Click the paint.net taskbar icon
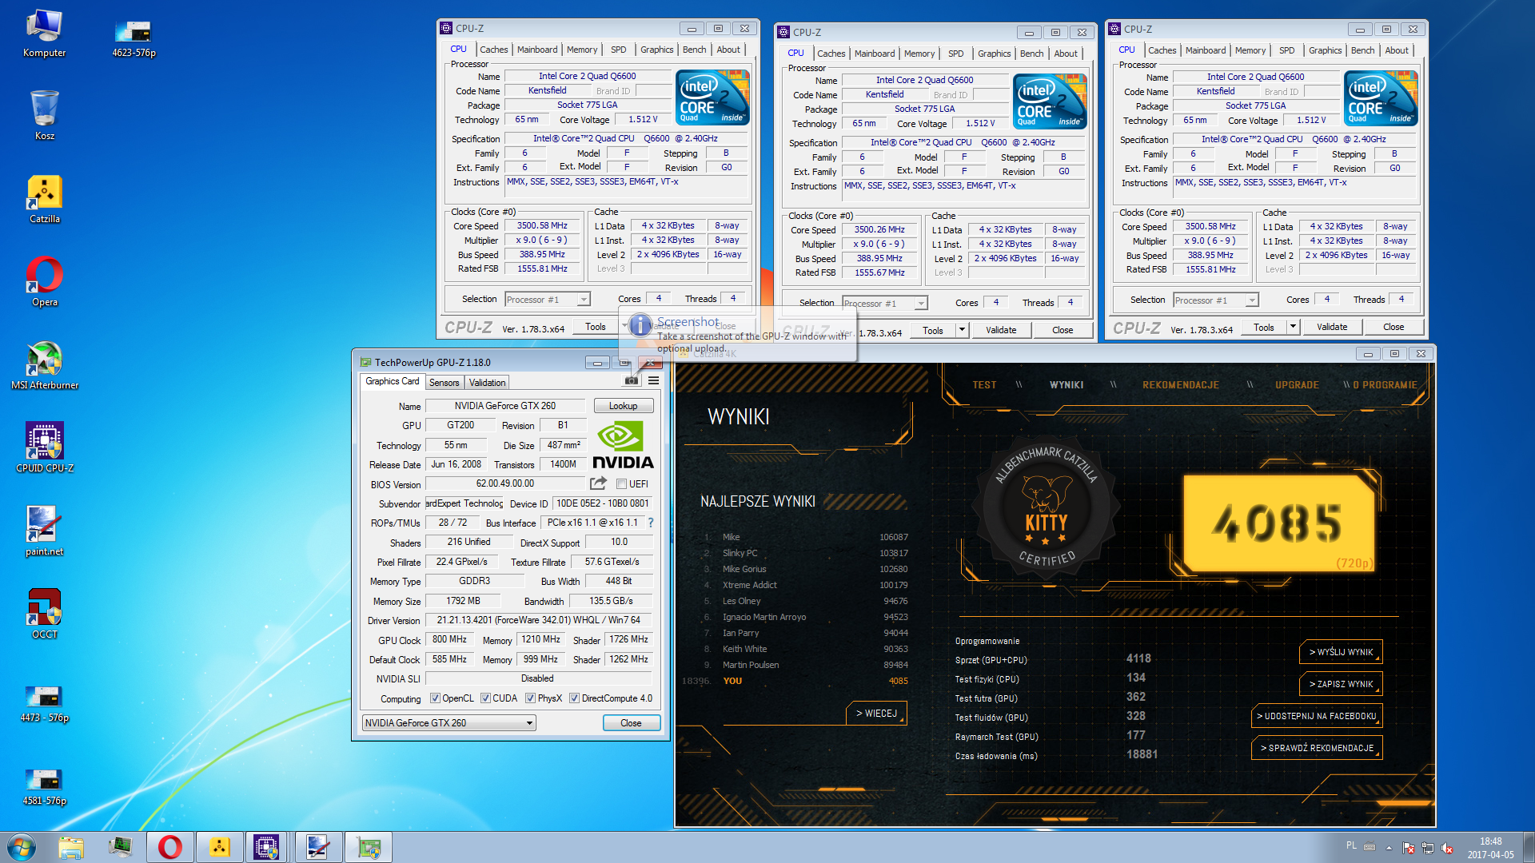This screenshot has height=863, width=1535. point(318,847)
